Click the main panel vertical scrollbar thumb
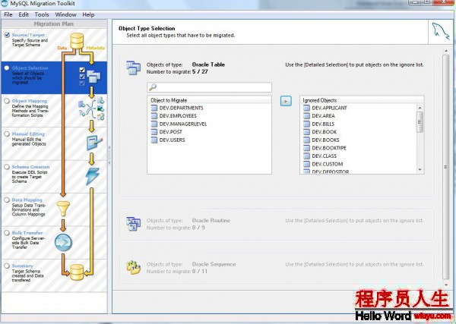This screenshot has height=324, width=456. tap(446, 167)
